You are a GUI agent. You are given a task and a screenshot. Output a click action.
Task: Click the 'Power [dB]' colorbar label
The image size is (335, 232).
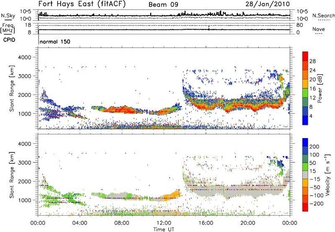click(320, 88)
